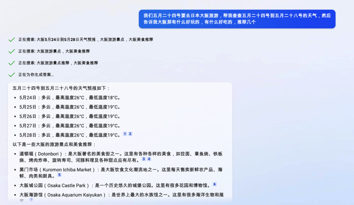Click the checkmark next to "正在为你生成答案"
This screenshot has height=205, width=354.
pyautogui.click(x=11, y=74)
